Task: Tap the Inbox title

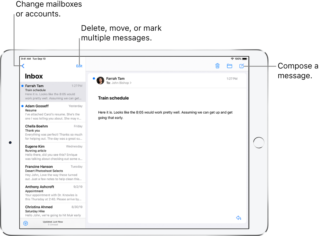Action: click(x=34, y=76)
